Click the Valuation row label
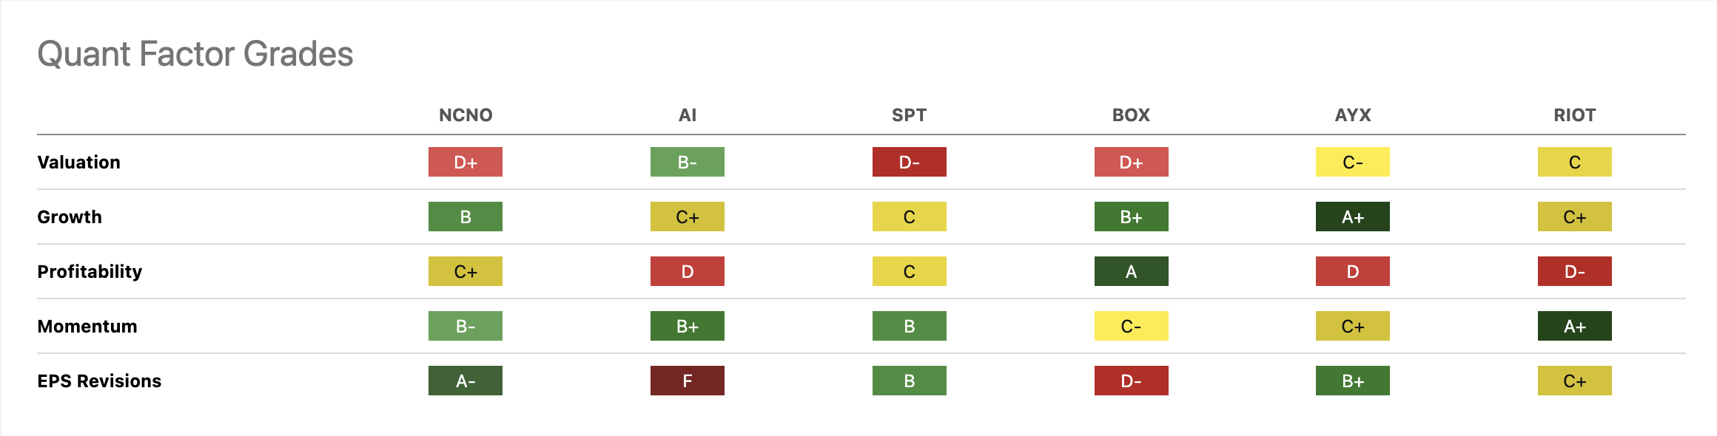 [x=79, y=163]
